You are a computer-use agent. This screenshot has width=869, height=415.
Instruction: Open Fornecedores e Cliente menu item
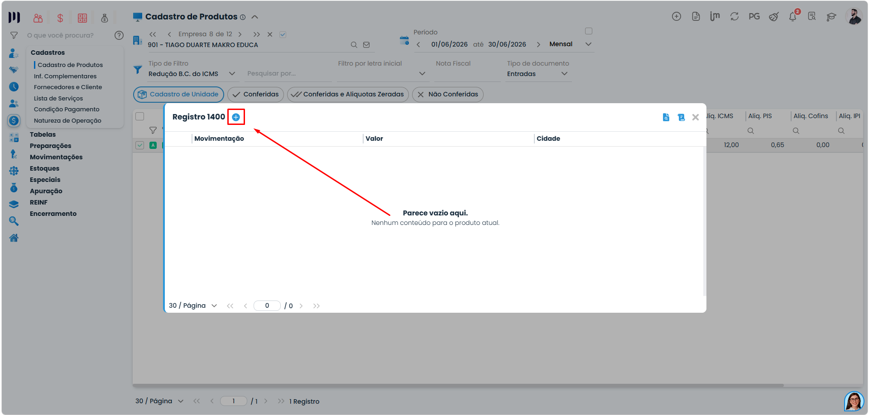click(x=68, y=87)
